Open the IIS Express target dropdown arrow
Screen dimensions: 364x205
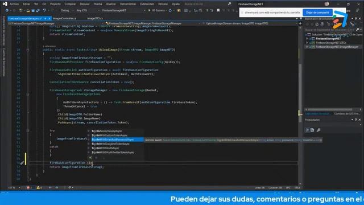pyautogui.click(x=166, y=10)
